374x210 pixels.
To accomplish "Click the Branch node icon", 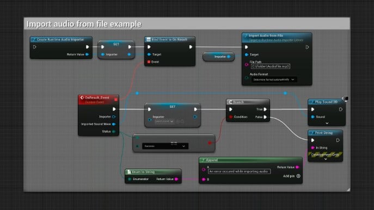I will (230, 102).
